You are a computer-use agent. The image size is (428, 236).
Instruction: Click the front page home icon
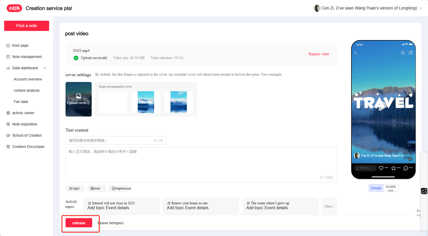tap(8, 45)
